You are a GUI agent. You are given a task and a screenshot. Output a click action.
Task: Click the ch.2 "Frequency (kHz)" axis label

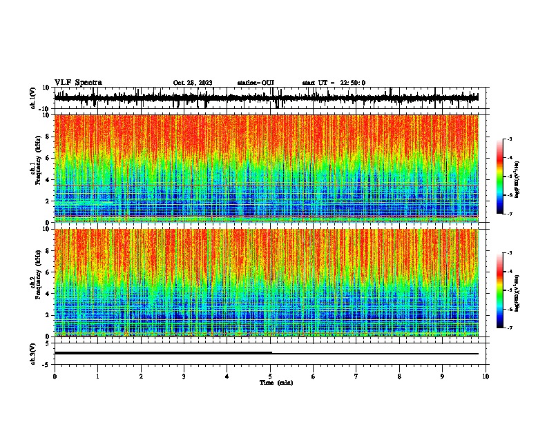click(x=38, y=274)
